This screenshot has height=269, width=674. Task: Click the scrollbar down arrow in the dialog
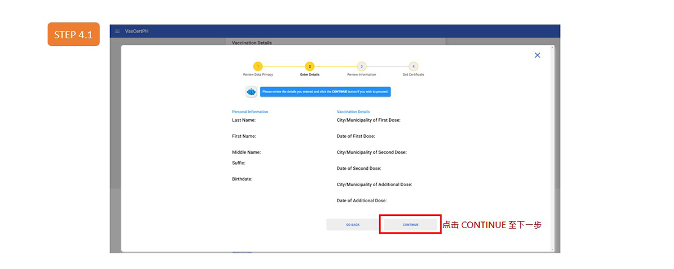[x=553, y=249]
